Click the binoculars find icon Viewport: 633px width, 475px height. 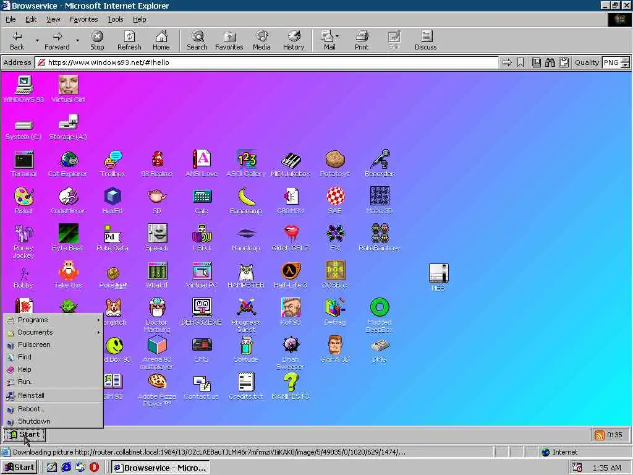pyautogui.click(x=550, y=62)
